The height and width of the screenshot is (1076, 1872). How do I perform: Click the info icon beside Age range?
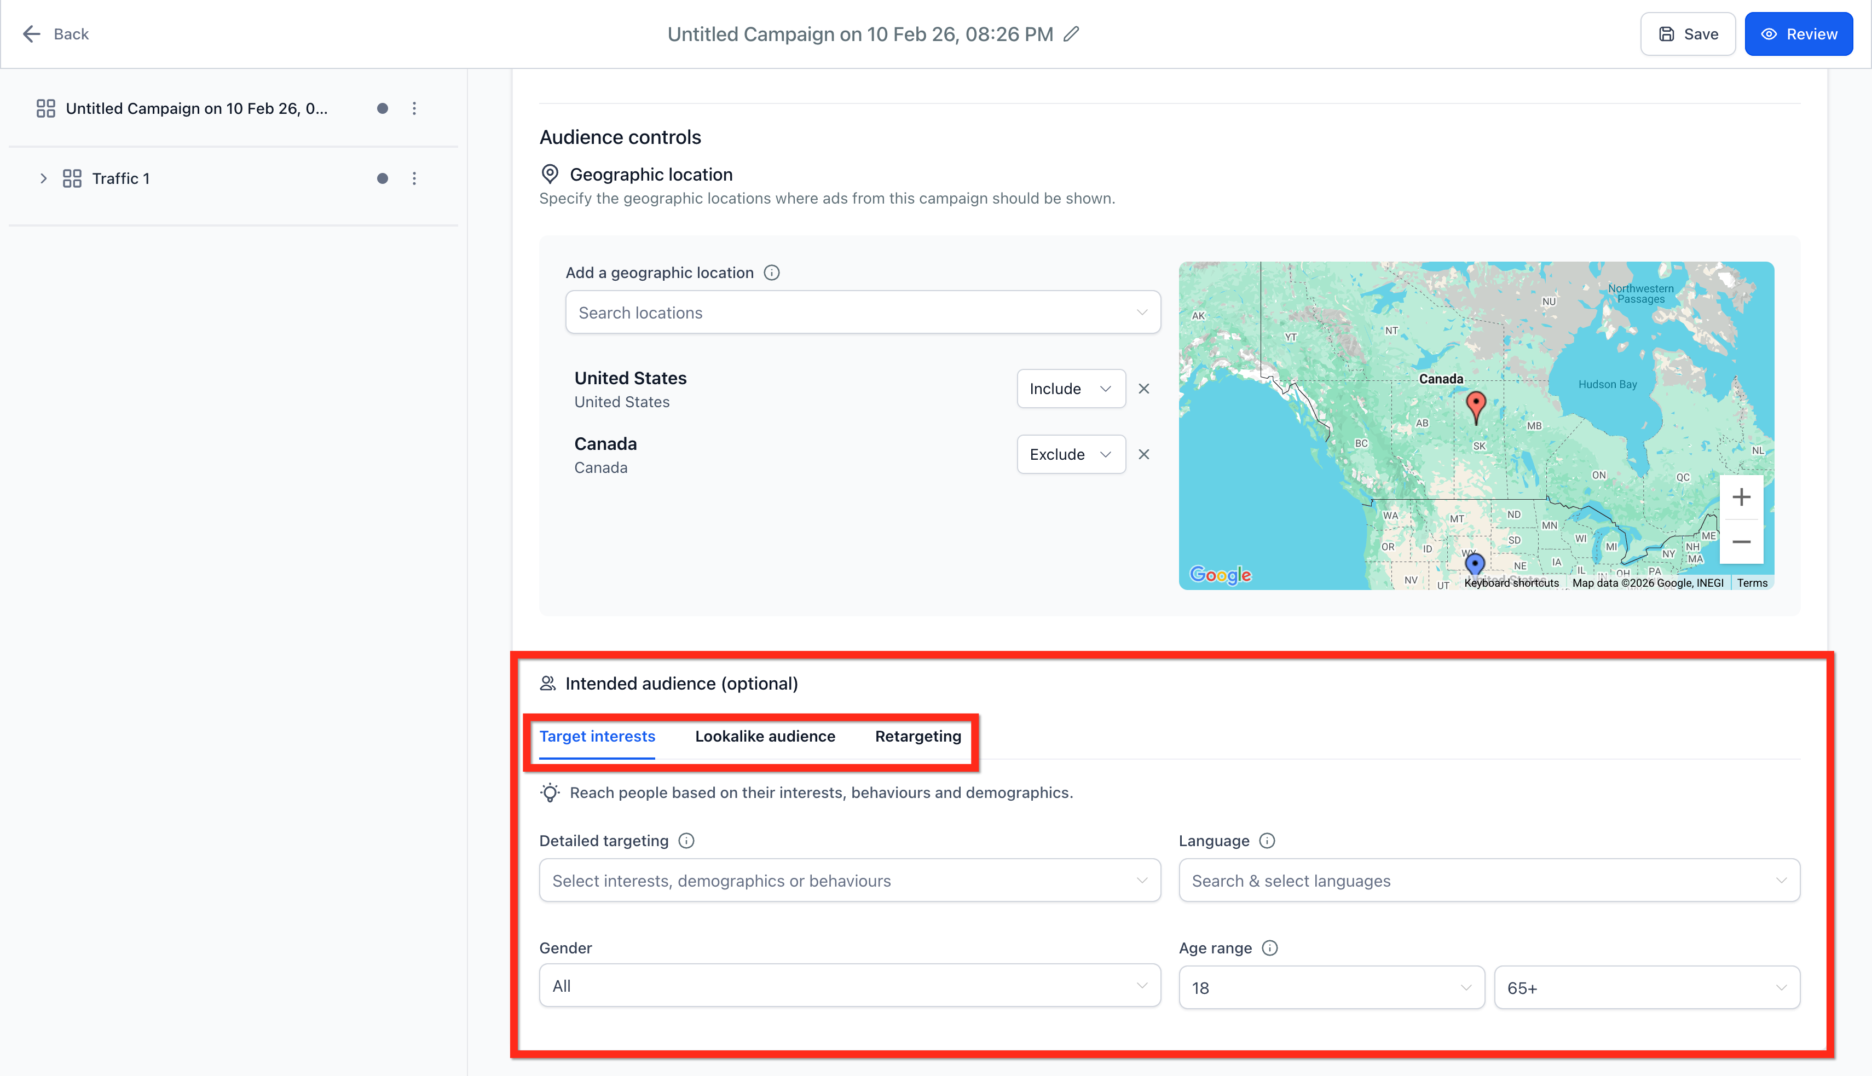click(x=1270, y=947)
